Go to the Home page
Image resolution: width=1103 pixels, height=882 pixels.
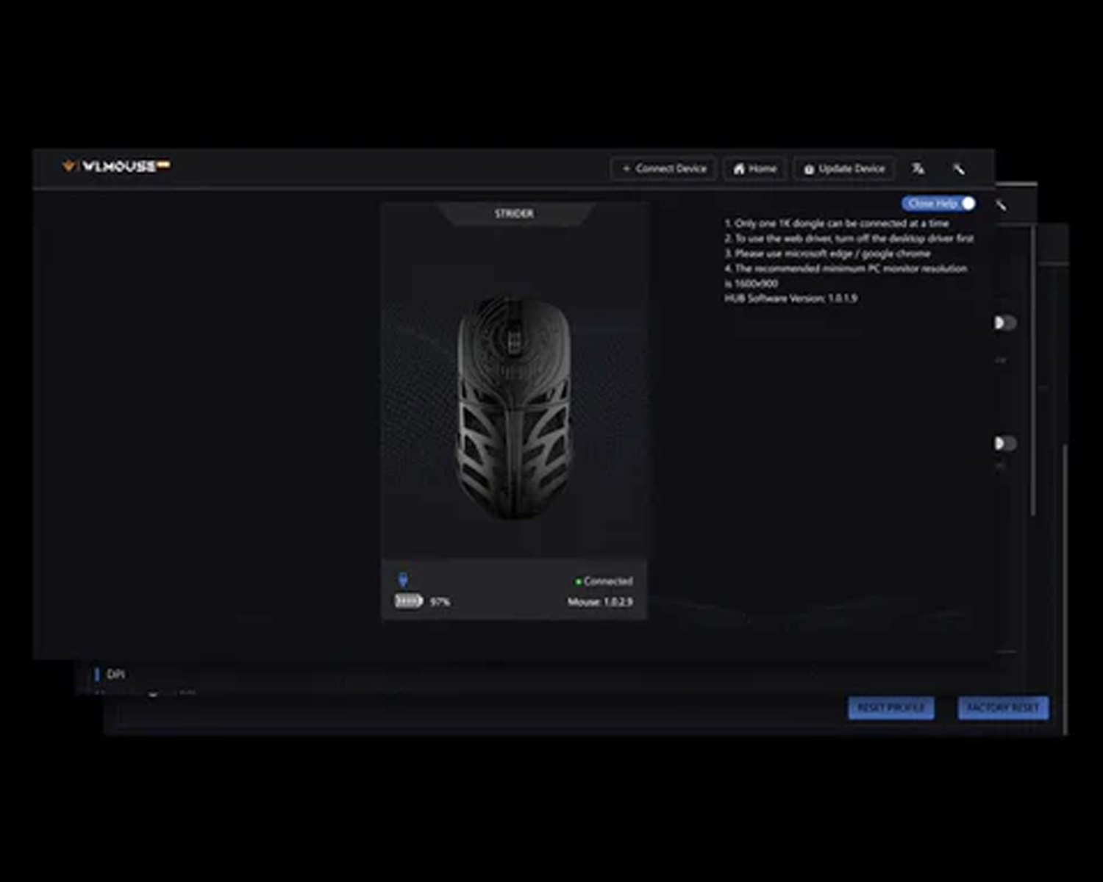point(754,169)
